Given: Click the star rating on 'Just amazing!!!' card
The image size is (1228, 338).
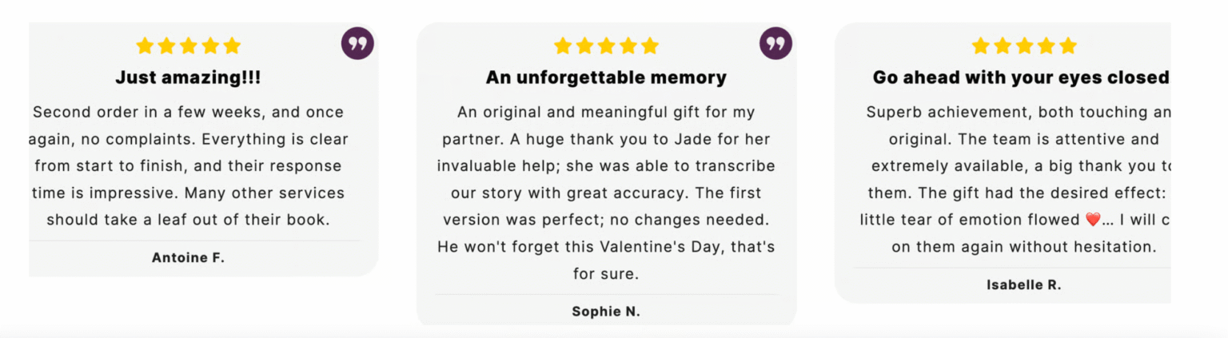Looking at the screenshot, I should tap(188, 46).
